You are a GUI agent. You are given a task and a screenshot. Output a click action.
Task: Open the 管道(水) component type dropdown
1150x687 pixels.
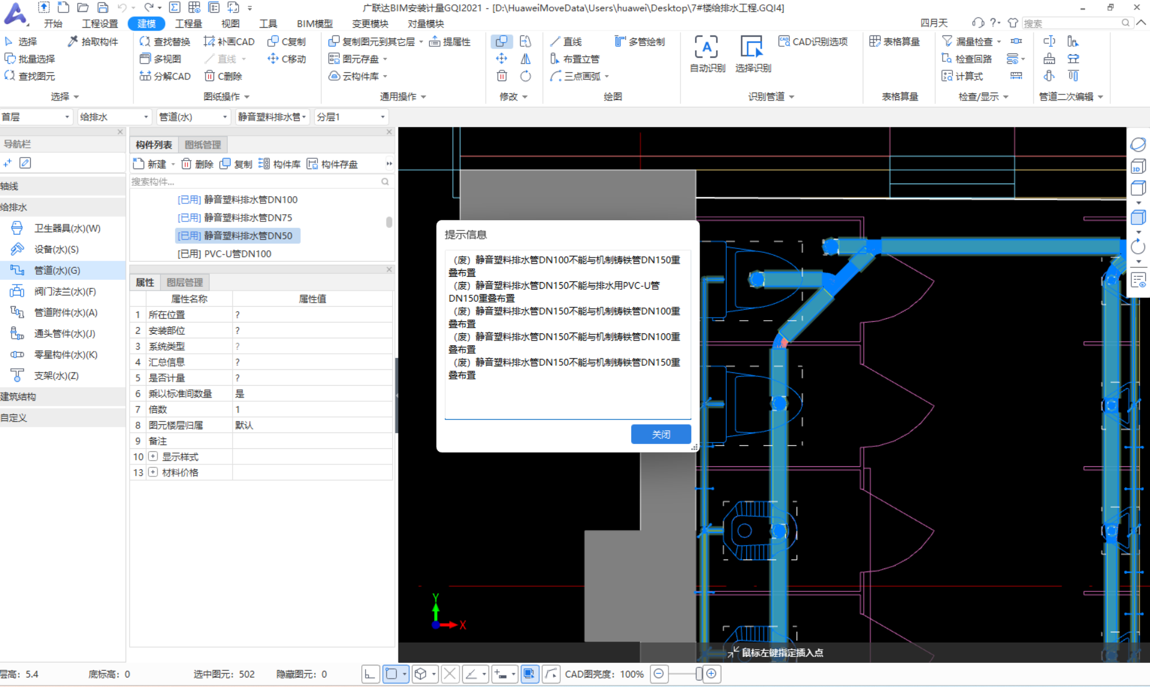[x=194, y=117]
